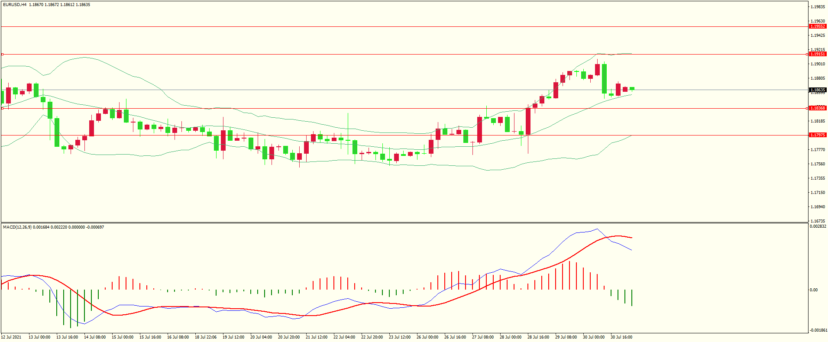Image resolution: width=828 pixels, height=342 pixels.
Task: Click the black current price label 1.18635
Action: coord(818,90)
